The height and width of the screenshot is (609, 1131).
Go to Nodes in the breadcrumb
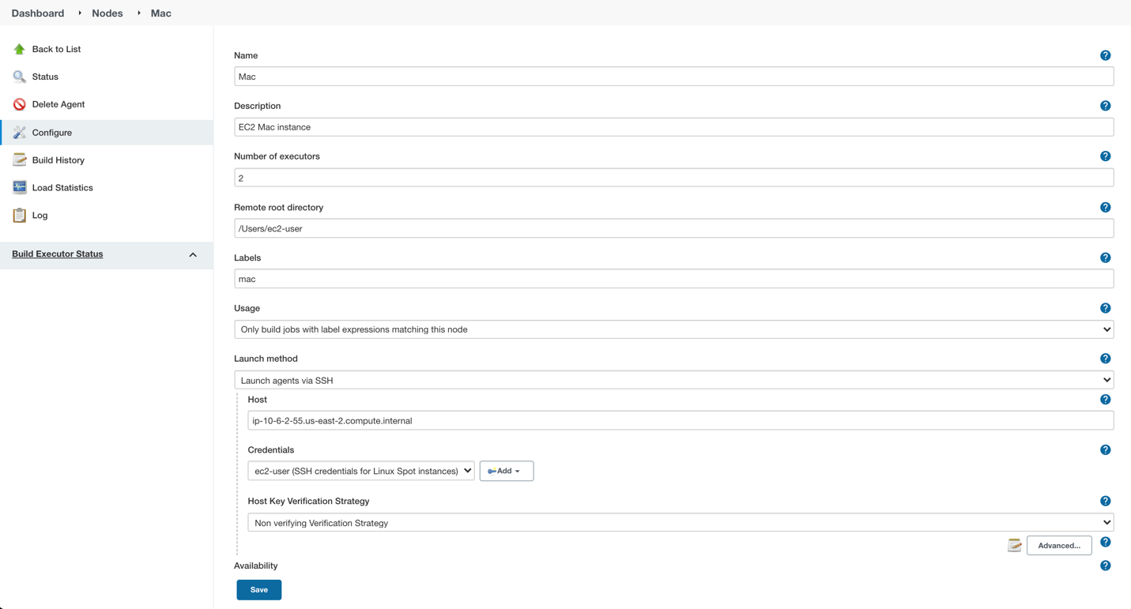point(107,13)
